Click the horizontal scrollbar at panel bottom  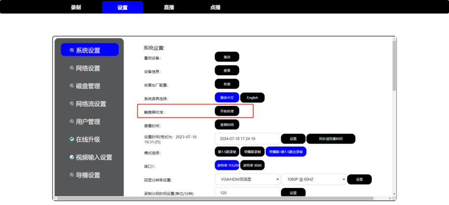215,198
